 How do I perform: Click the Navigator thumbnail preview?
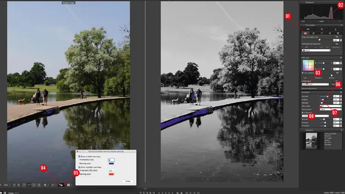click(311, 141)
